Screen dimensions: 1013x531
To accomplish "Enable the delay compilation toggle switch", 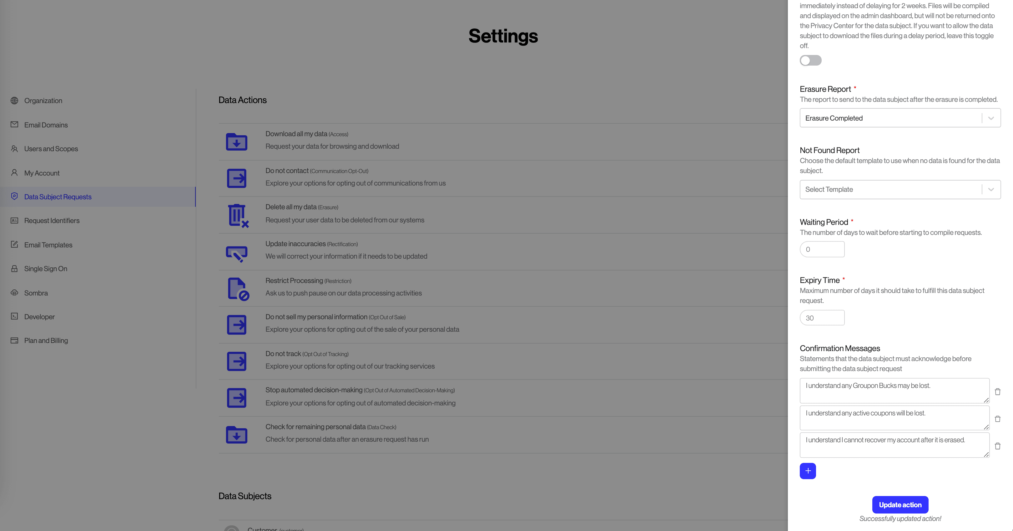I will click(x=810, y=61).
